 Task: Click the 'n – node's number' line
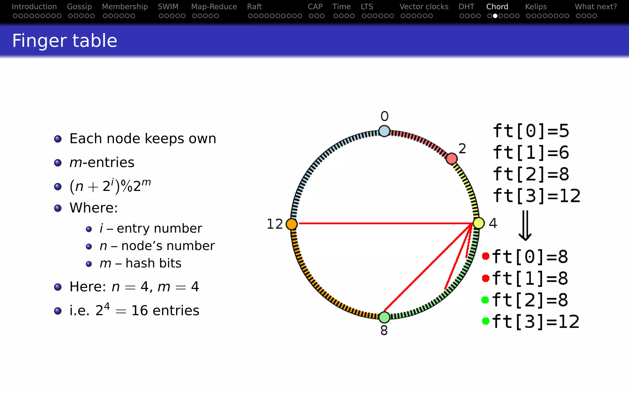coord(157,246)
